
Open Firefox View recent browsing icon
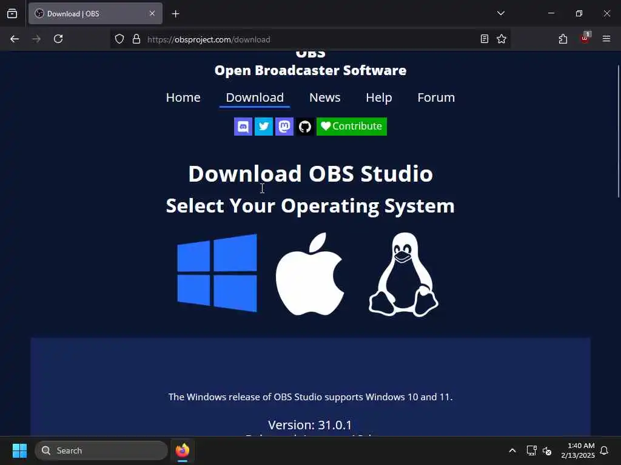pyautogui.click(x=12, y=14)
